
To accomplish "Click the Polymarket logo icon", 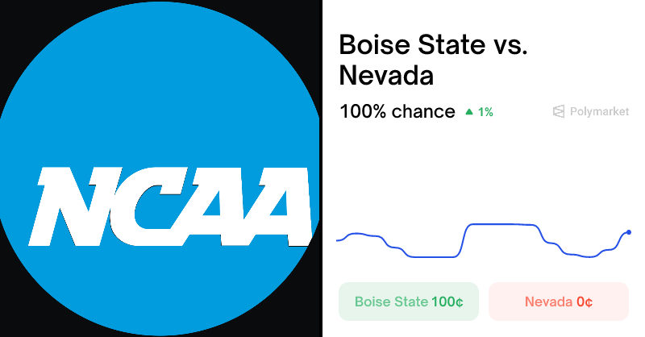I will pos(559,112).
